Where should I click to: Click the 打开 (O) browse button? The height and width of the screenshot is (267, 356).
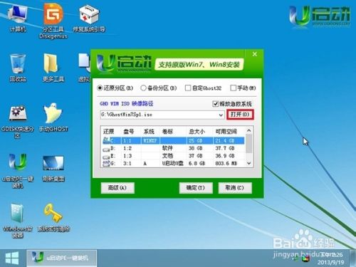240,115
